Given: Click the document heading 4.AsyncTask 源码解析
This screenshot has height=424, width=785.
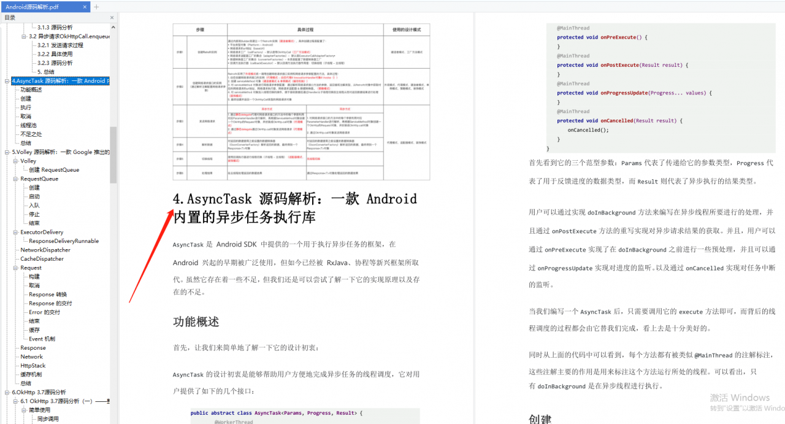Looking at the screenshot, I should tap(295, 208).
